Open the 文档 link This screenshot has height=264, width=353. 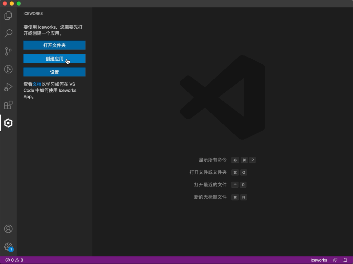coord(37,84)
